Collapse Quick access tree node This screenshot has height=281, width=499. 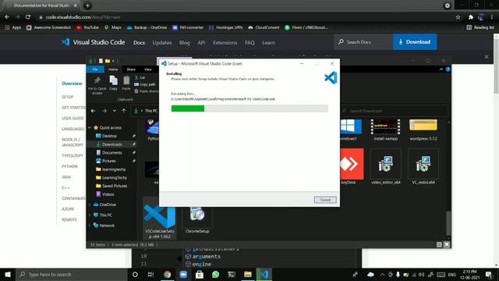point(90,128)
